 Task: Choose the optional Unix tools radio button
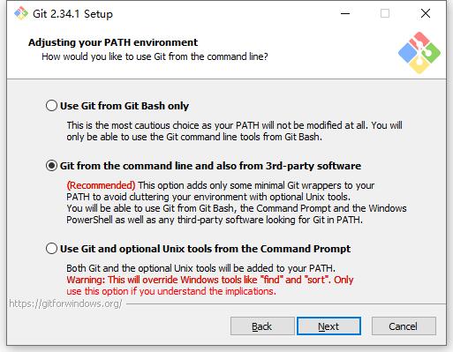(x=51, y=249)
